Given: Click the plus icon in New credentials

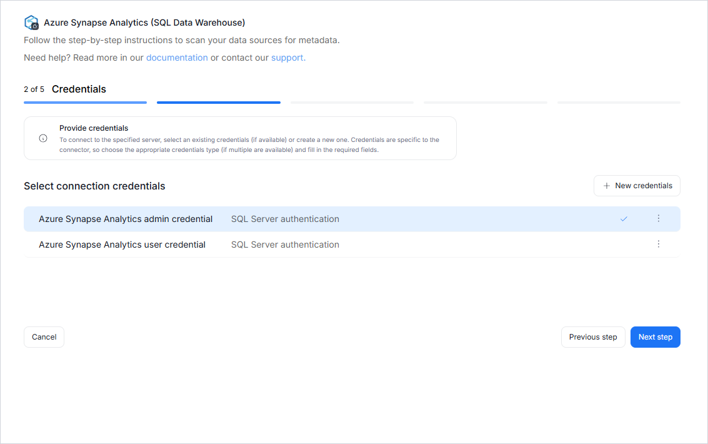Looking at the screenshot, I should click(x=606, y=186).
